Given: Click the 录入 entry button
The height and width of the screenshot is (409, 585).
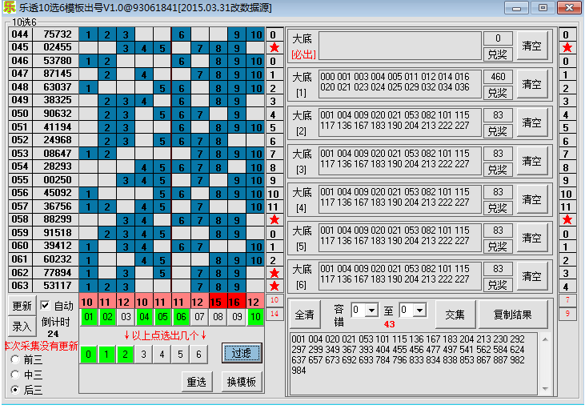Looking at the screenshot, I should tap(22, 327).
